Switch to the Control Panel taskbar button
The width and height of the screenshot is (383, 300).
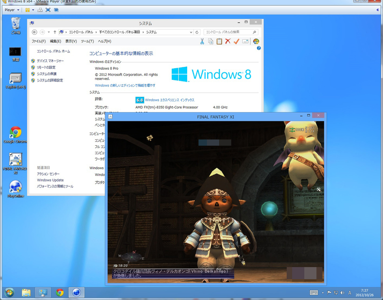click(43, 292)
